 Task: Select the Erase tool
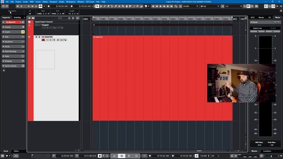108,6
